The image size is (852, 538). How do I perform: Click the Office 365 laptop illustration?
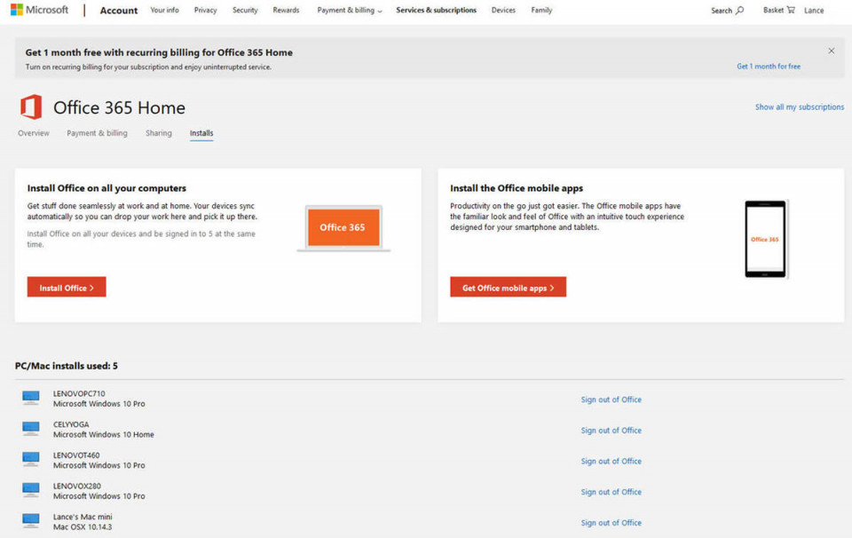click(x=343, y=228)
